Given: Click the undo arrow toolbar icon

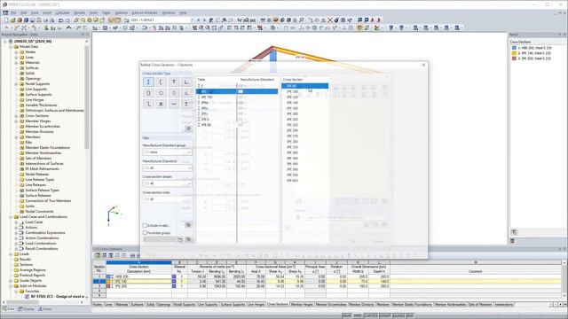Looking at the screenshot, I should pos(60,20).
